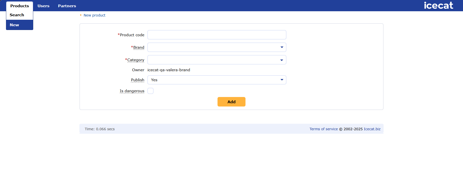Open the Icecat.biz link
Viewport: 463px width, 171px height.
point(372,129)
